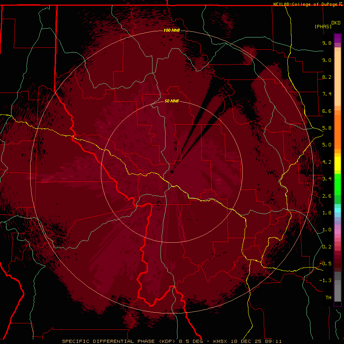Click the 8.2 scale value
The height and width of the screenshot is (344, 344).
(x=327, y=77)
